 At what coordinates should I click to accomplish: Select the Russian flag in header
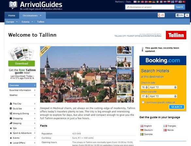coord(176,2)
